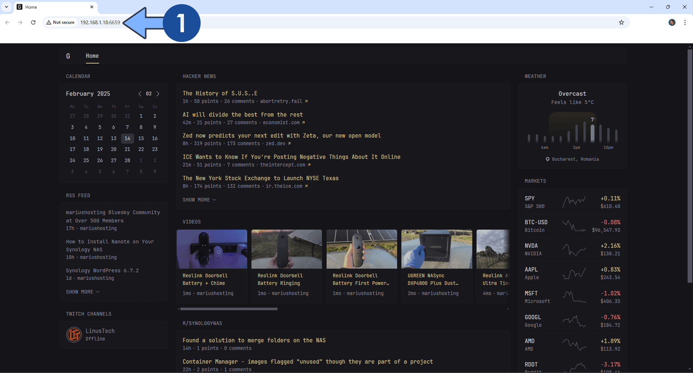Open How to Install Nanote article
Viewport: 693px width, 373px height.
pyautogui.click(x=110, y=246)
